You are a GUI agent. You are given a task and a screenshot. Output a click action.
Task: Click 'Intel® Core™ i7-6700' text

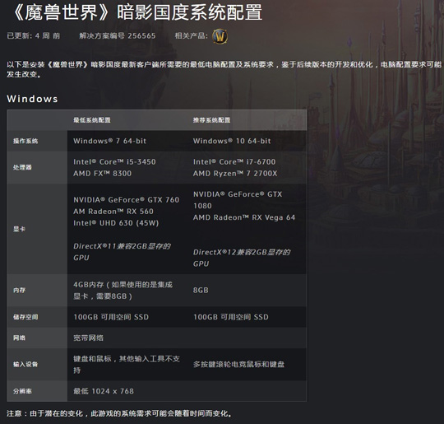pyautogui.click(x=234, y=161)
